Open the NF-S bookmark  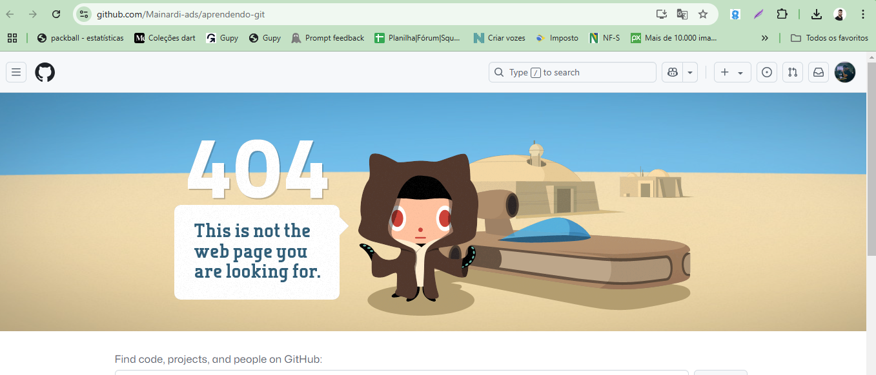(604, 38)
